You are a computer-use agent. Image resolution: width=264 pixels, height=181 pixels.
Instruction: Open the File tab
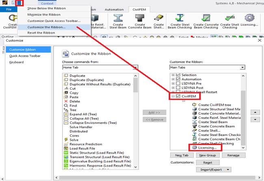point(9,9)
